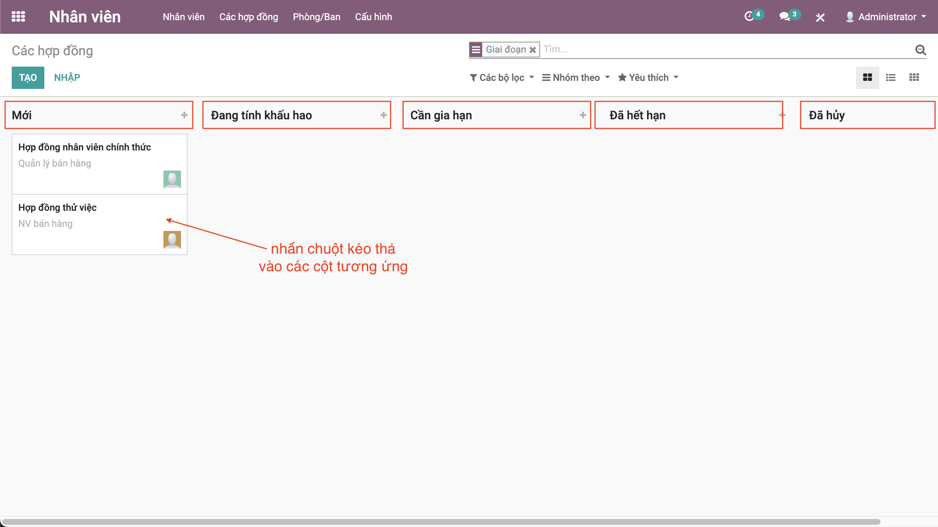This screenshot has height=527, width=938.
Task: Click plus icon in Đang tính khấu hao column
Action: tap(383, 115)
